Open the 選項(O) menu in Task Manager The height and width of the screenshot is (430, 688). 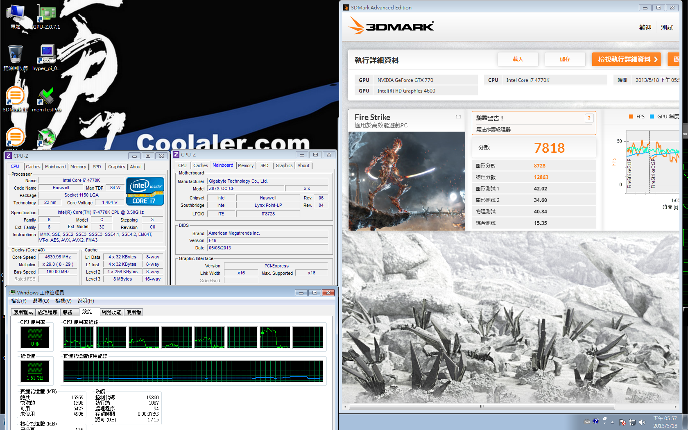(x=41, y=301)
